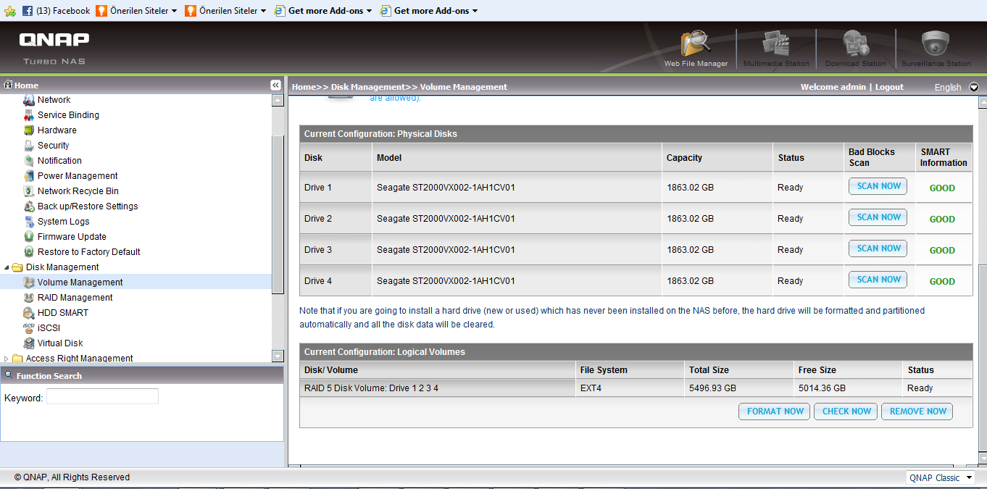Image resolution: width=987 pixels, height=489 pixels.
Task: Click SCAN NOW for Drive 1
Action: click(878, 186)
